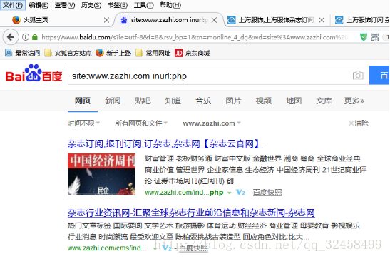Select the 地图 search category
The image size is (390, 259).
coord(294,101)
